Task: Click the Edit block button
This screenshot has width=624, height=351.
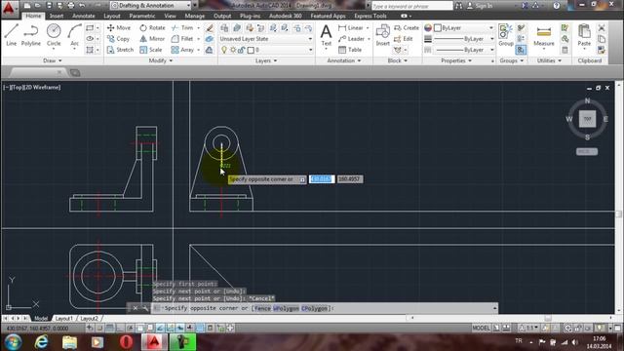Action: click(x=403, y=39)
